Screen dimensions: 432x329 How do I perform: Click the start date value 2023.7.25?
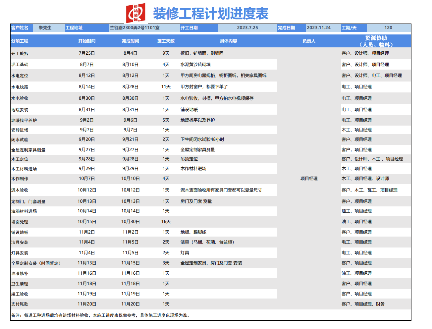(x=247, y=28)
